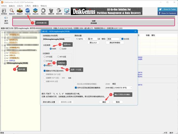
Task: Choose the 3个分区 radio option
Action: coord(44,57)
